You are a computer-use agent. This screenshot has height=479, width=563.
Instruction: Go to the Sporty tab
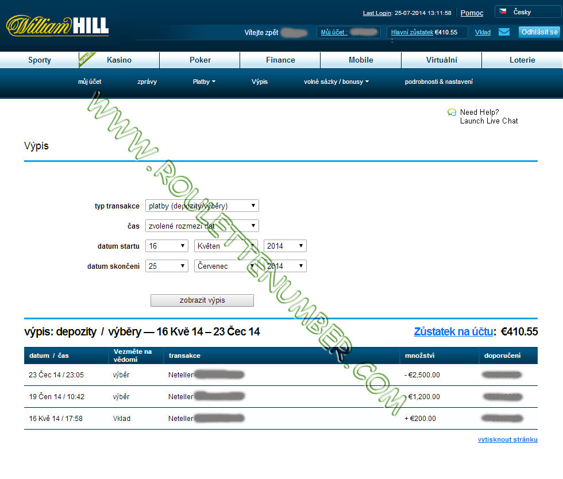(40, 60)
